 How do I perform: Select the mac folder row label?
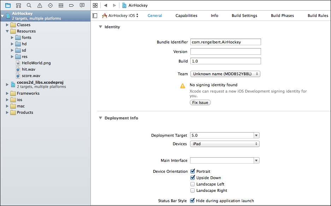coord(21,106)
